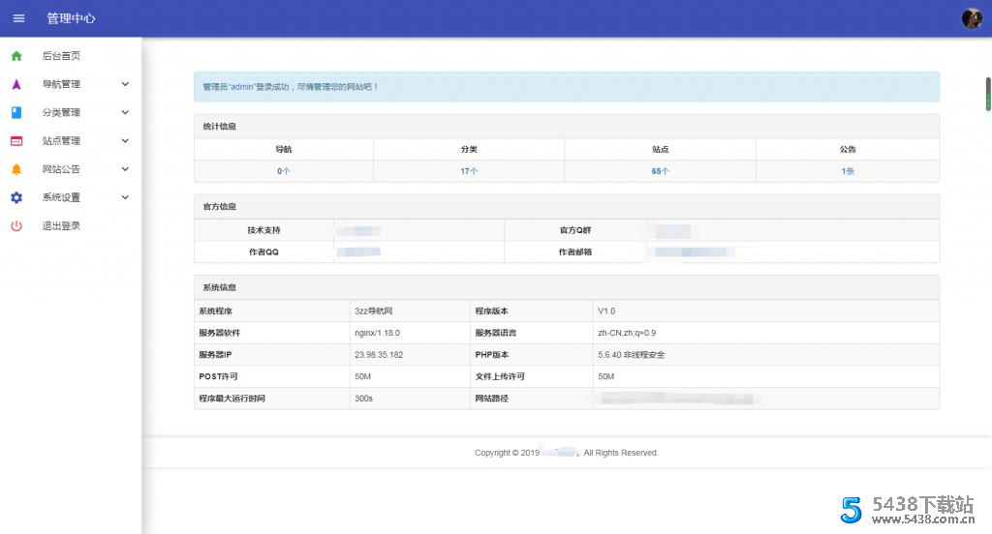The image size is (992, 534).
Task: Open the 1条 announcement count link
Action: (x=848, y=171)
